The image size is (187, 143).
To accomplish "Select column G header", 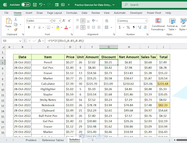I will coord(109,47).
